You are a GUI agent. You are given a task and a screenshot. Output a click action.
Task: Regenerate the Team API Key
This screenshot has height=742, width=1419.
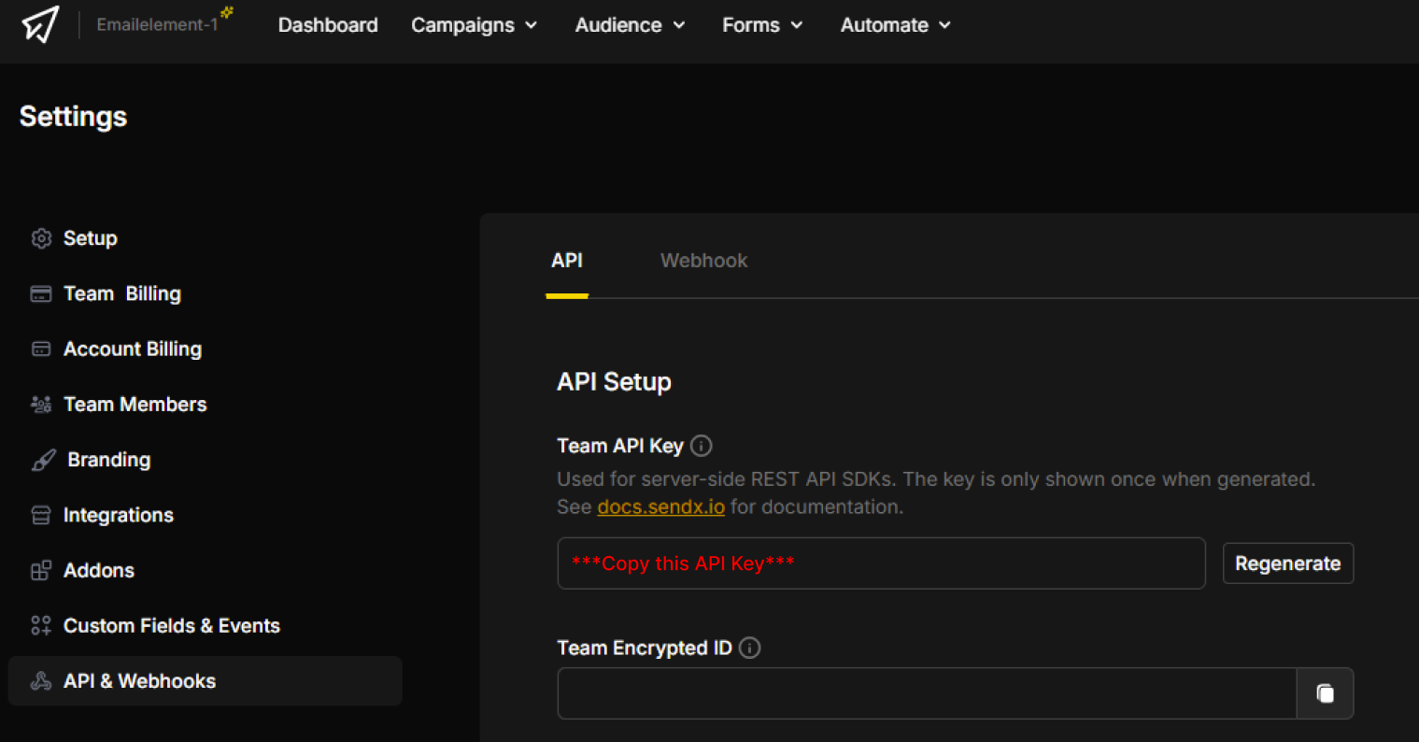click(1287, 564)
